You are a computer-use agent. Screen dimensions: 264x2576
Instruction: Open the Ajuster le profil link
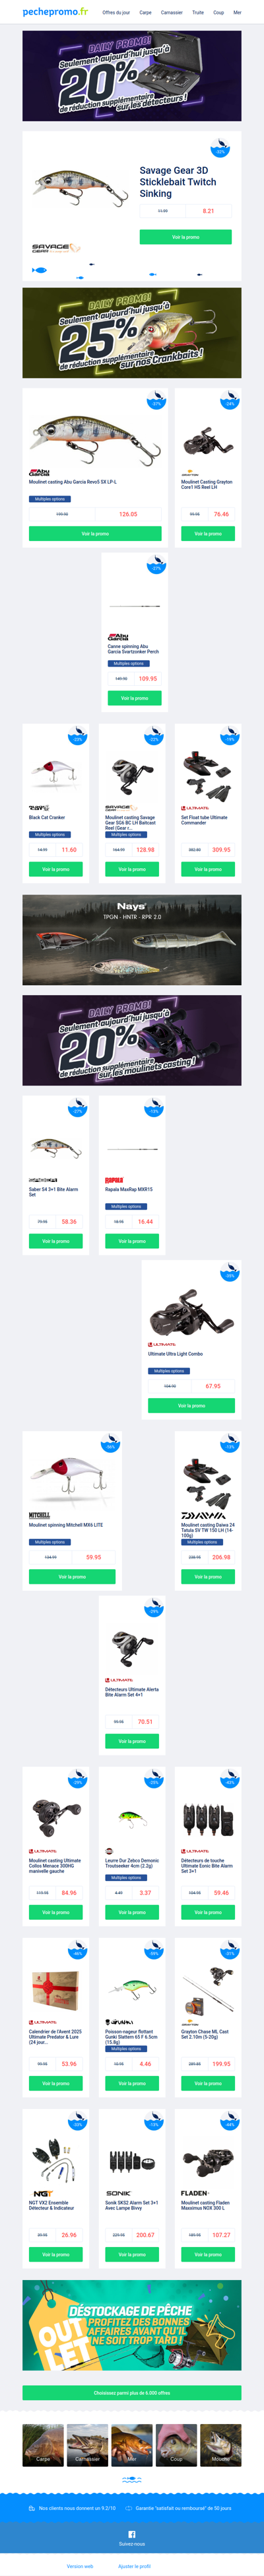[134, 2565]
